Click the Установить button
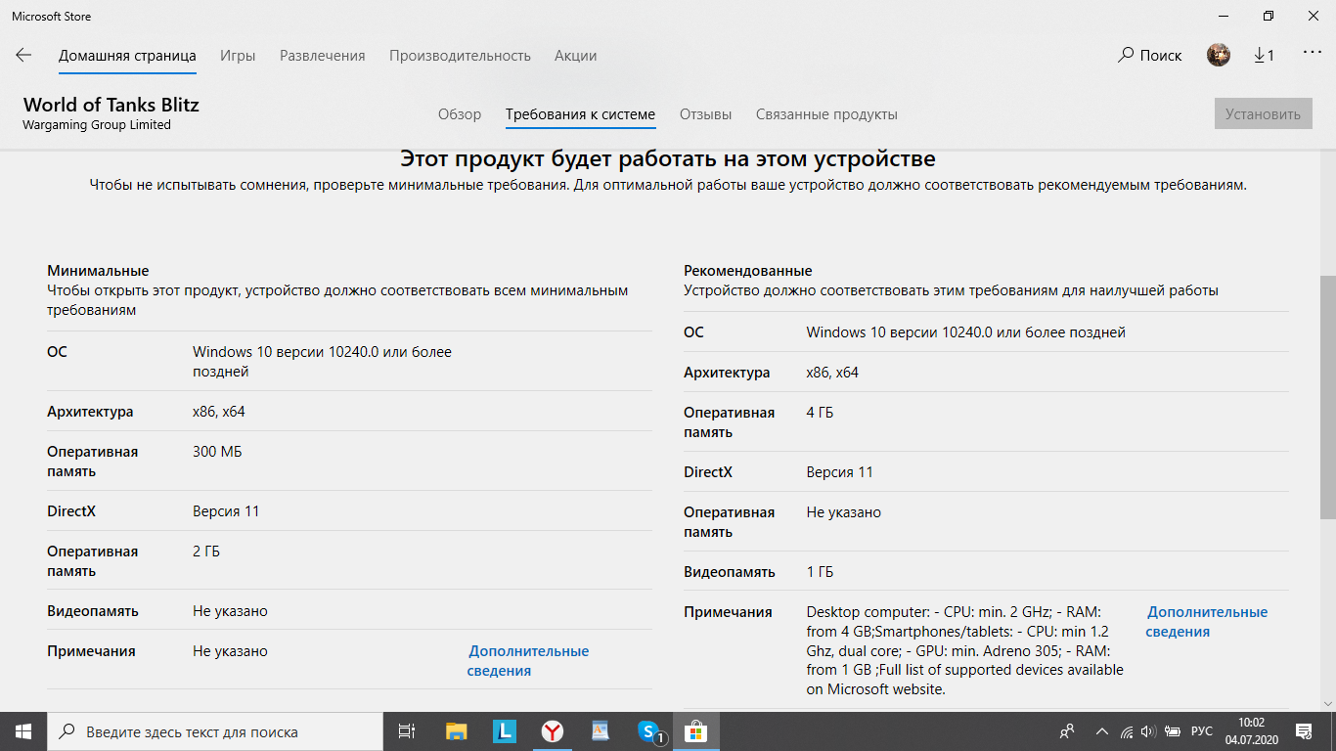The height and width of the screenshot is (751, 1336). tap(1263, 113)
